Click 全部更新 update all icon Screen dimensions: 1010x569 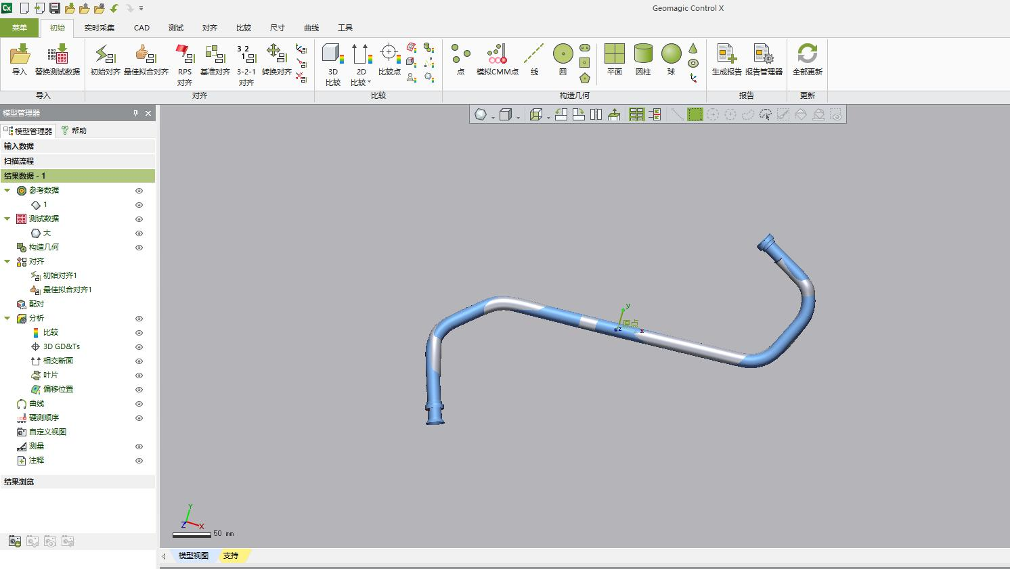click(808, 60)
